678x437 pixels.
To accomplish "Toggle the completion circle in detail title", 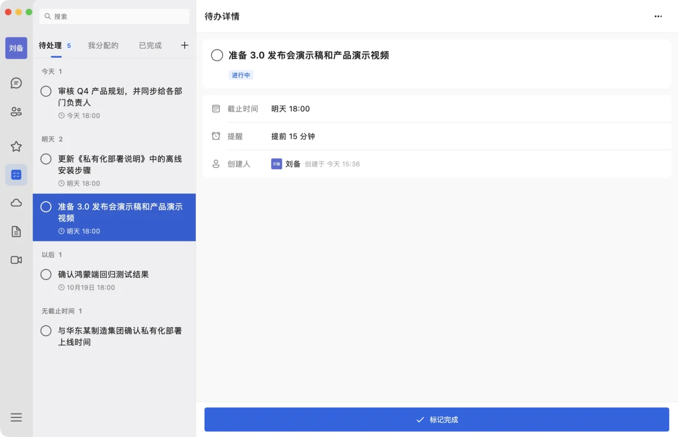I will click(217, 55).
